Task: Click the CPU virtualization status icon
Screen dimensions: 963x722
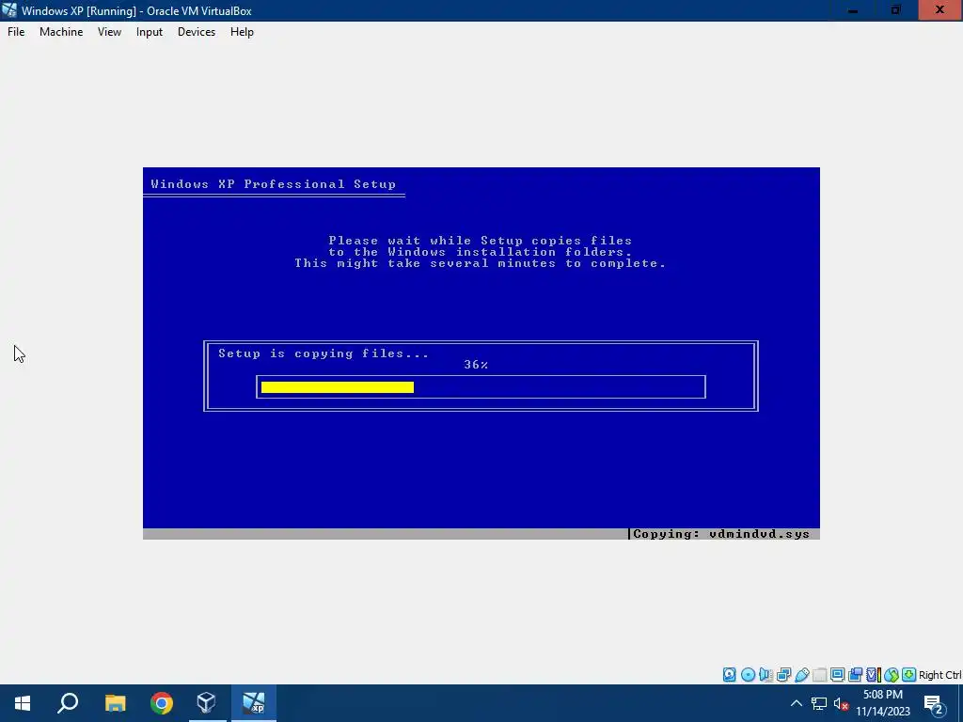Action: [x=874, y=675]
